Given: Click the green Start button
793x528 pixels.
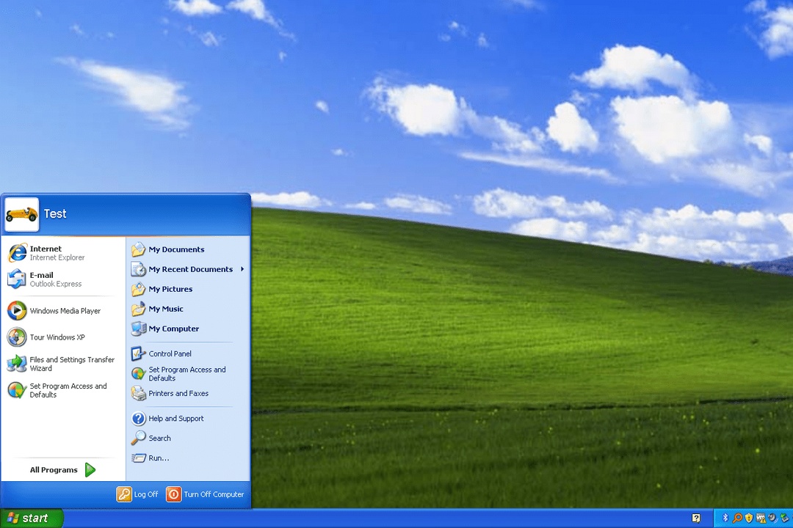Looking at the screenshot, I should click(x=31, y=518).
